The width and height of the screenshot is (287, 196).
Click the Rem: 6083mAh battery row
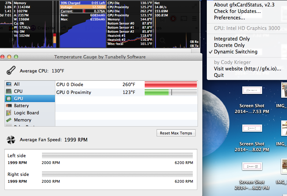point(83,15)
